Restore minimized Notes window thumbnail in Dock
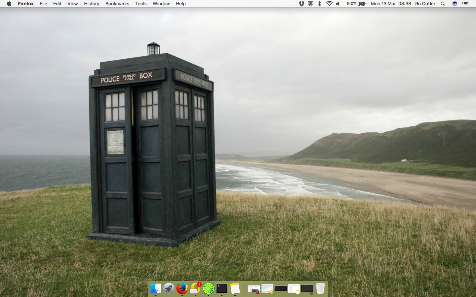 click(294, 289)
